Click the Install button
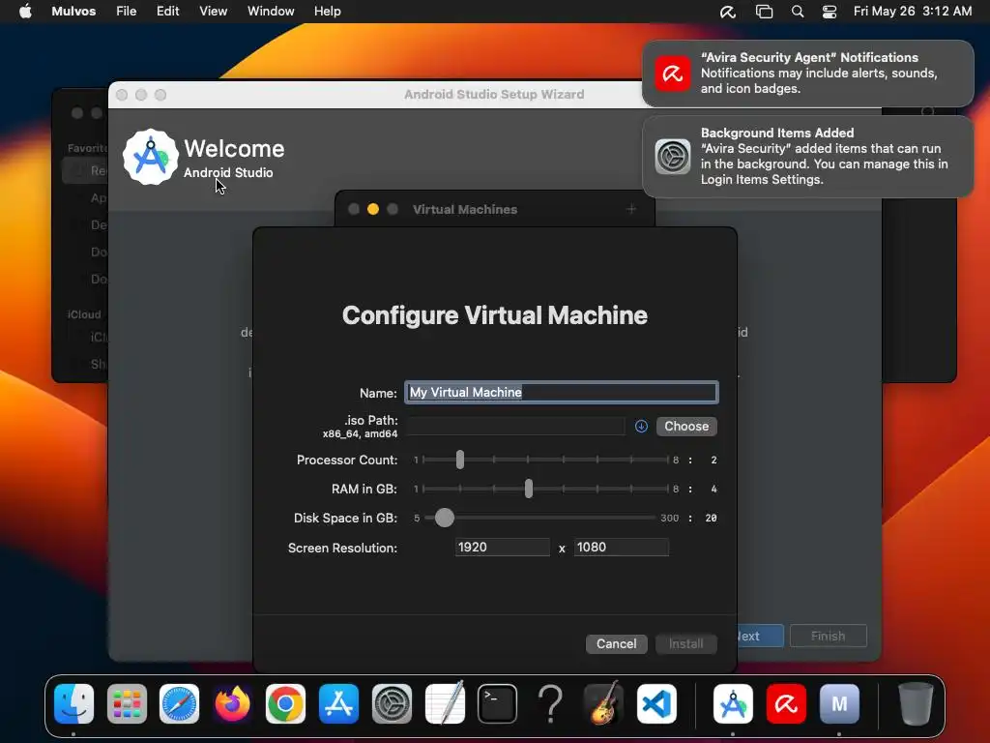990x743 pixels. tap(685, 643)
